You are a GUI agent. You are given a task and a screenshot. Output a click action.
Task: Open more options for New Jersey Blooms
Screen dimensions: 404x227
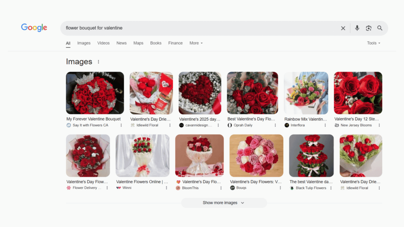pos(379,125)
